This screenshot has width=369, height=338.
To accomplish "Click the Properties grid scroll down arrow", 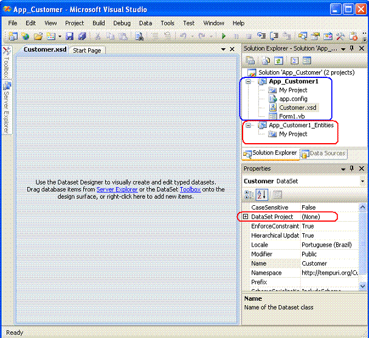I will coord(362,286).
